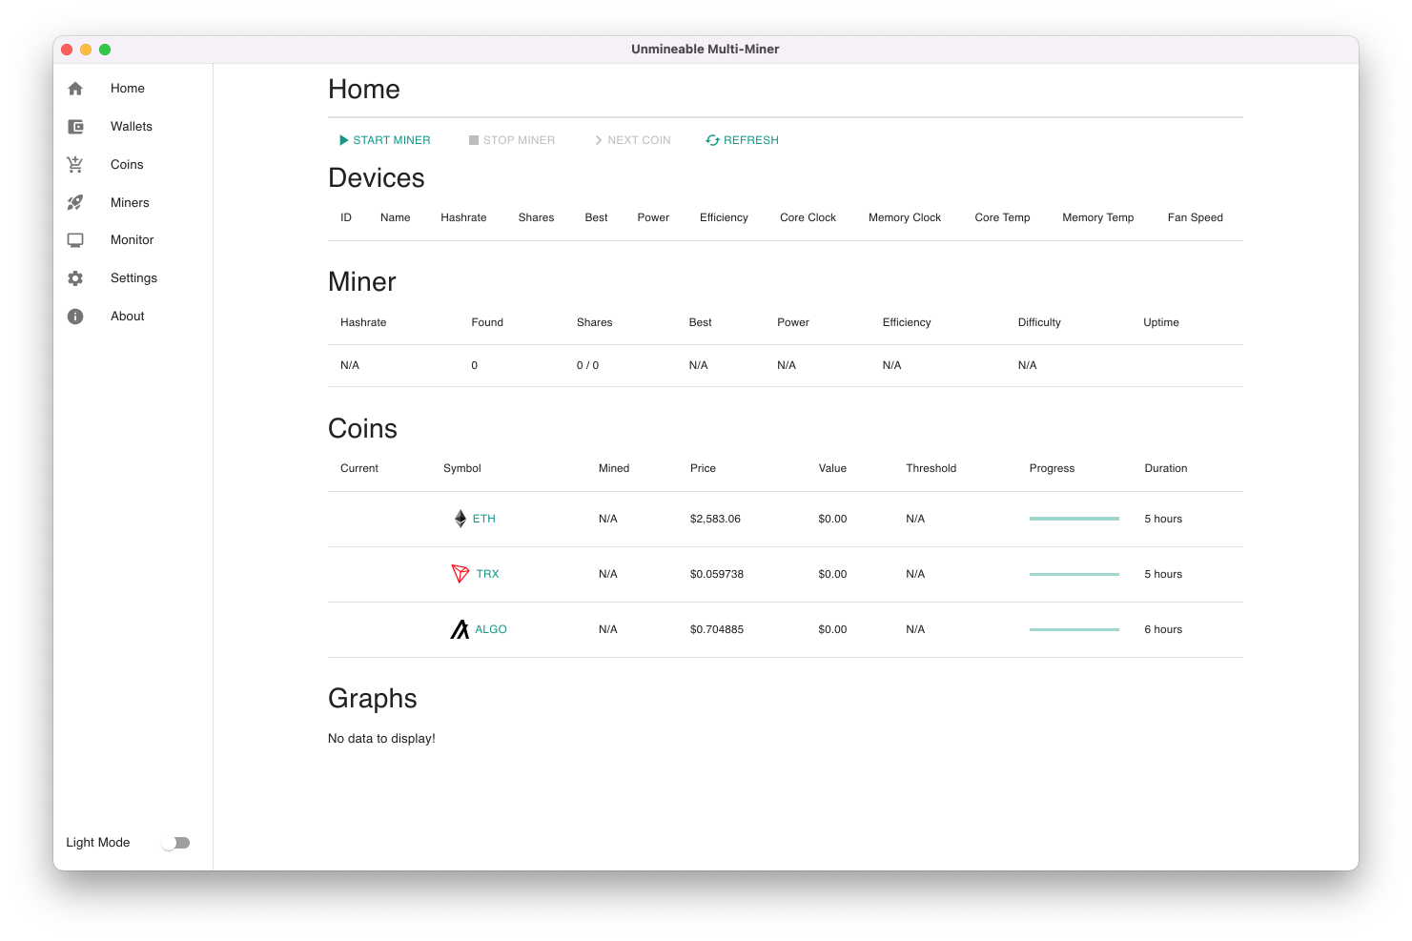
Task: Click the REFRESH button
Action: (x=742, y=140)
